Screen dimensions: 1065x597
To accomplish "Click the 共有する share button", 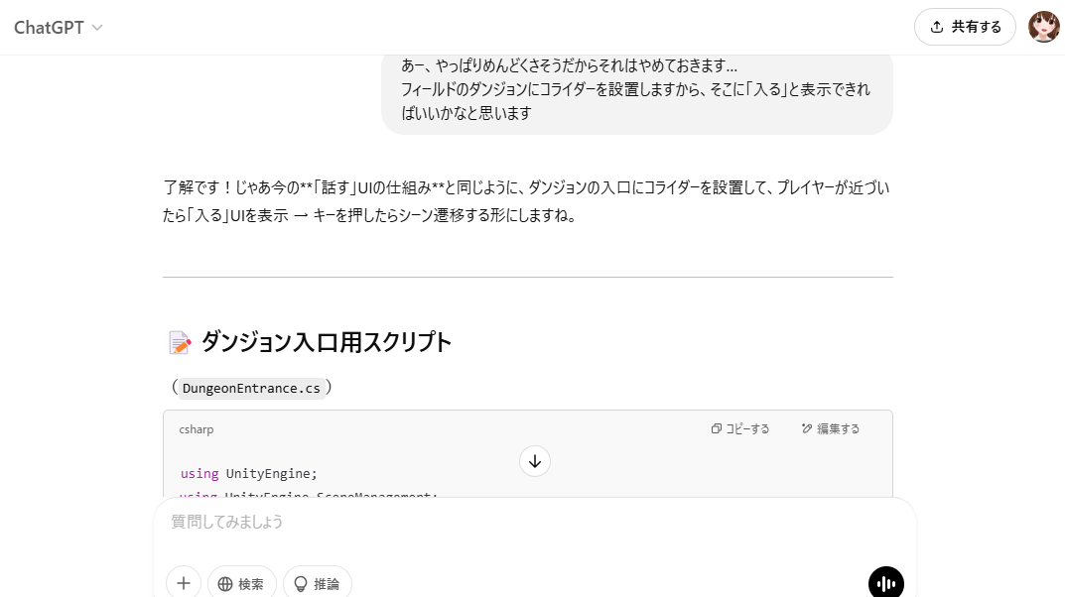I will point(964,27).
